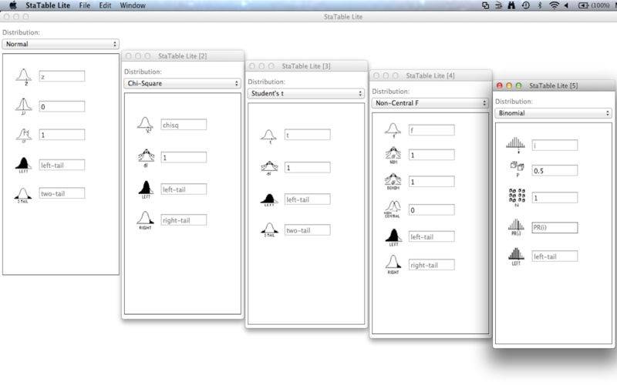Click the N trials dots icon in Binomial window

(x=517, y=197)
